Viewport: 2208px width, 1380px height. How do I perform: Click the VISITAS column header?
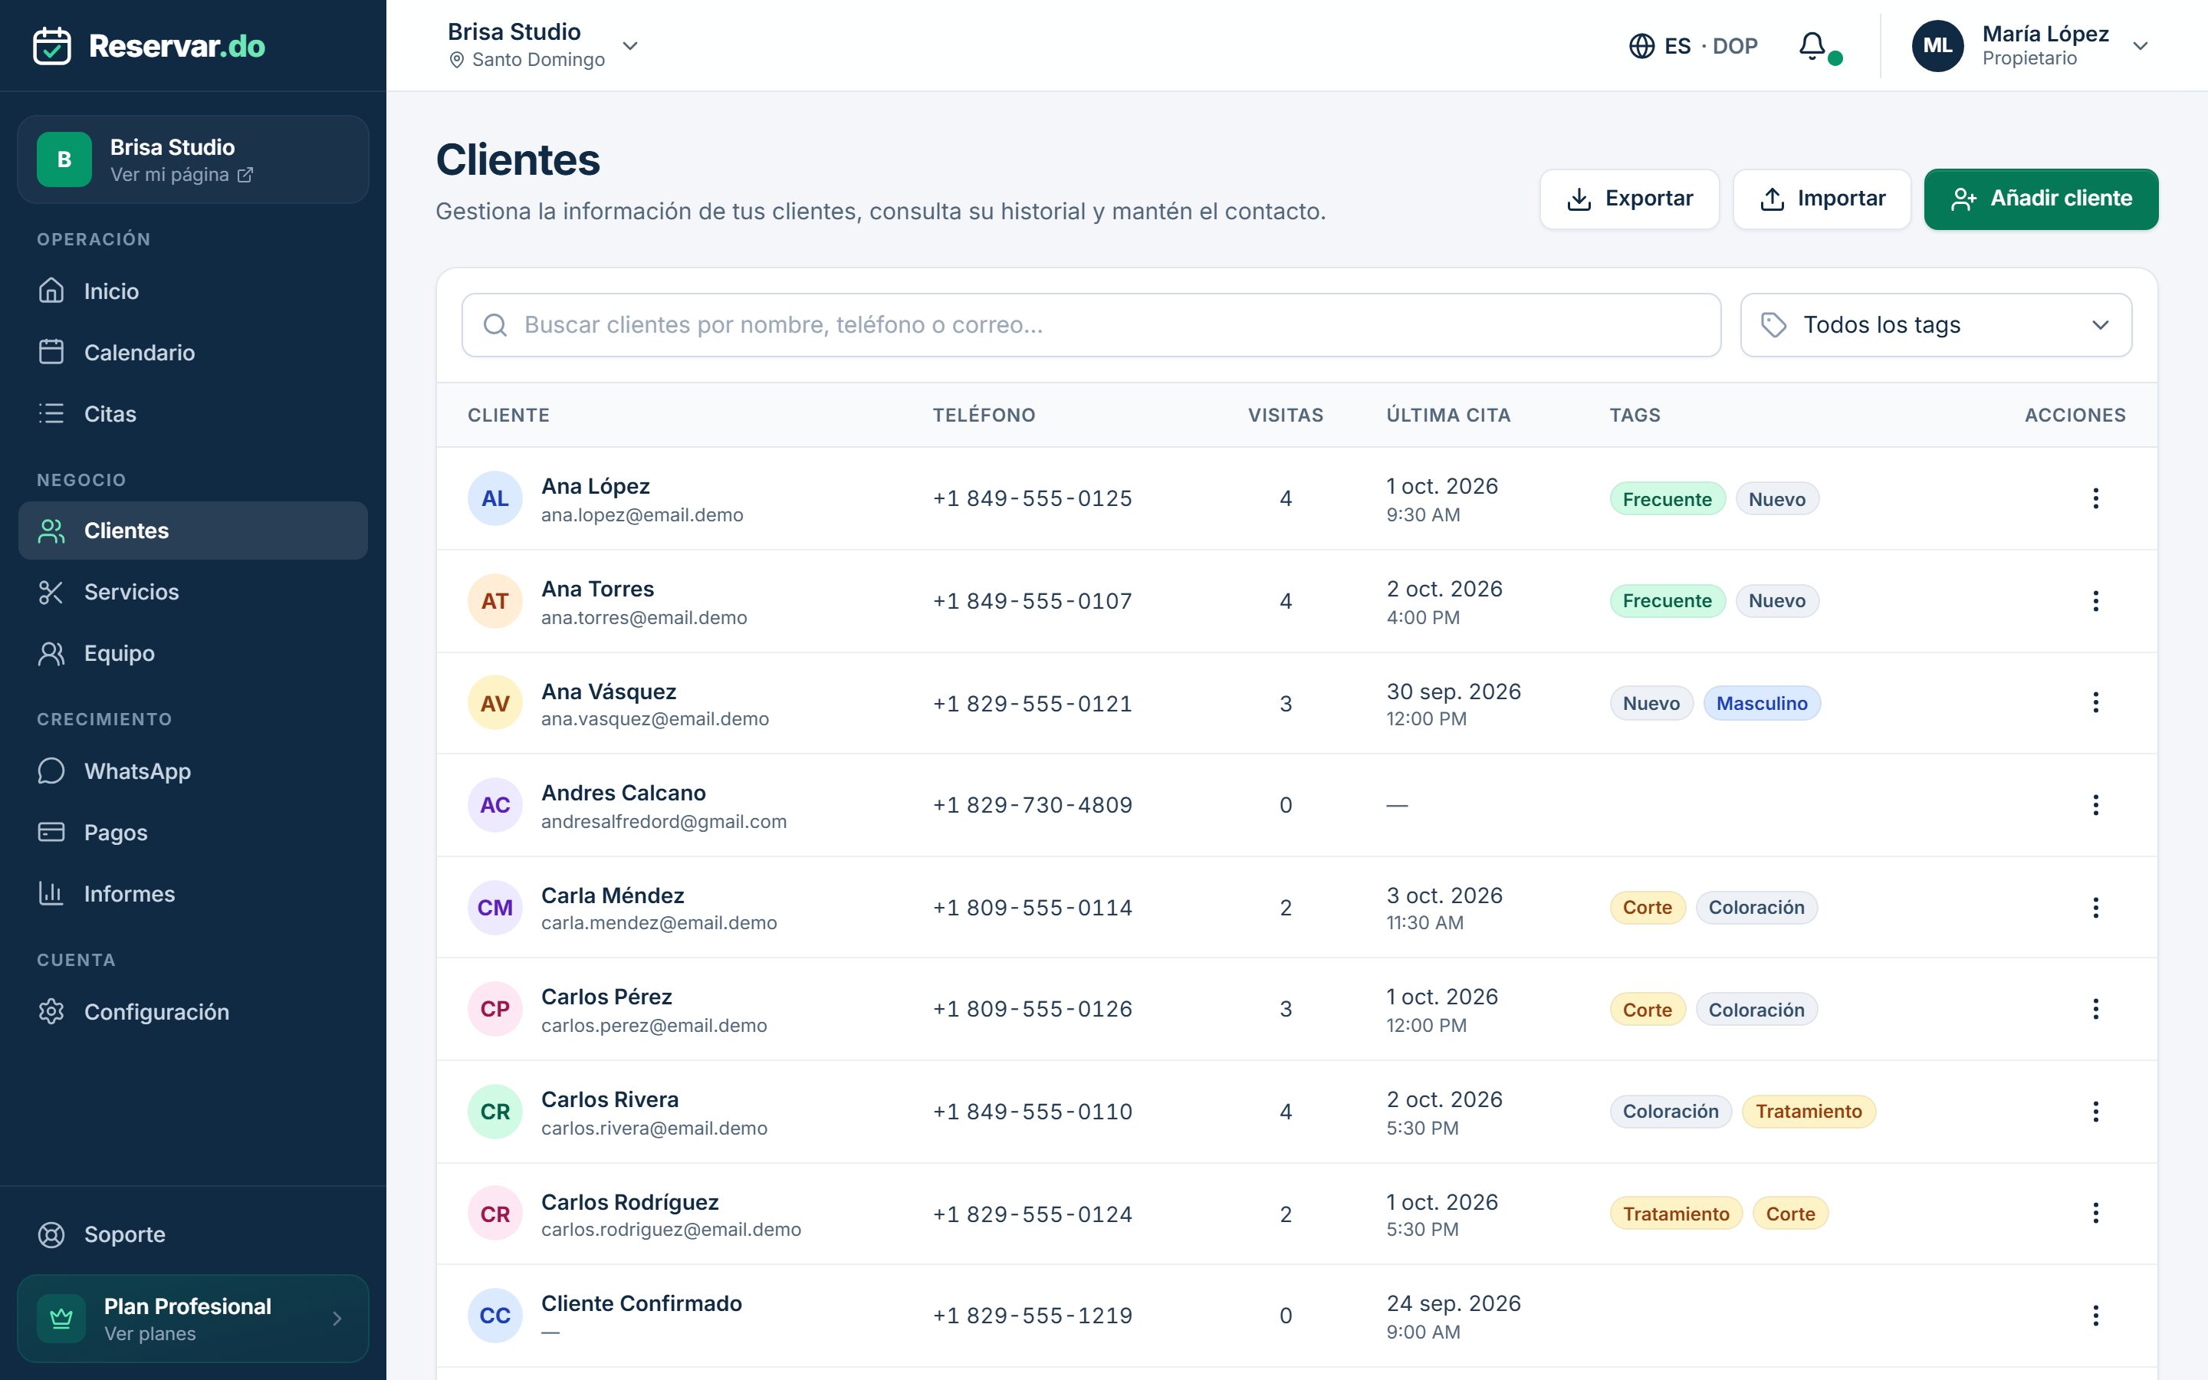coord(1285,416)
